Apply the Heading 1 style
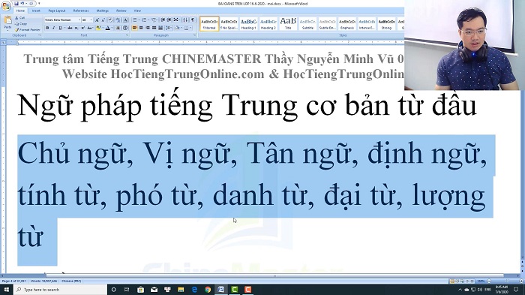The width and height of the screenshot is (525, 295). (x=249, y=24)
